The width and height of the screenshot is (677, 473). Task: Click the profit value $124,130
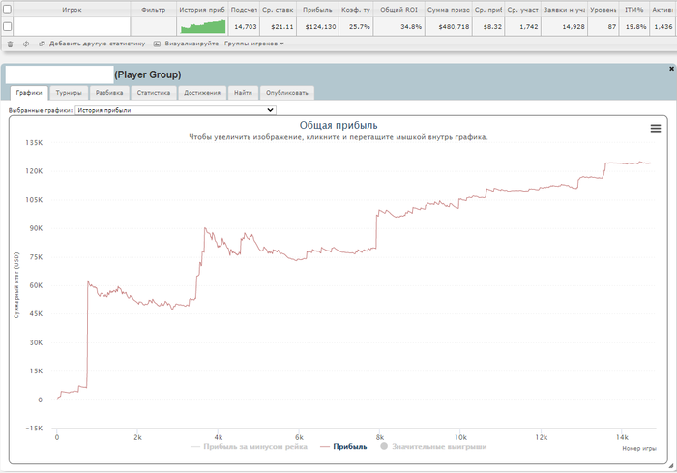320,27
